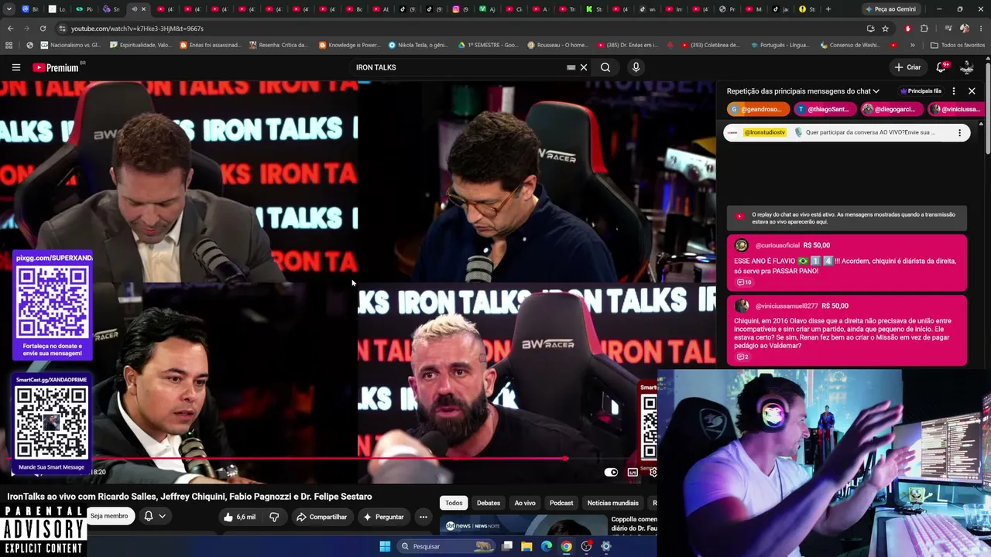Like the video with 6,6 mil
The width and height of the screenshot is (991, 557).
pos(240,517)
